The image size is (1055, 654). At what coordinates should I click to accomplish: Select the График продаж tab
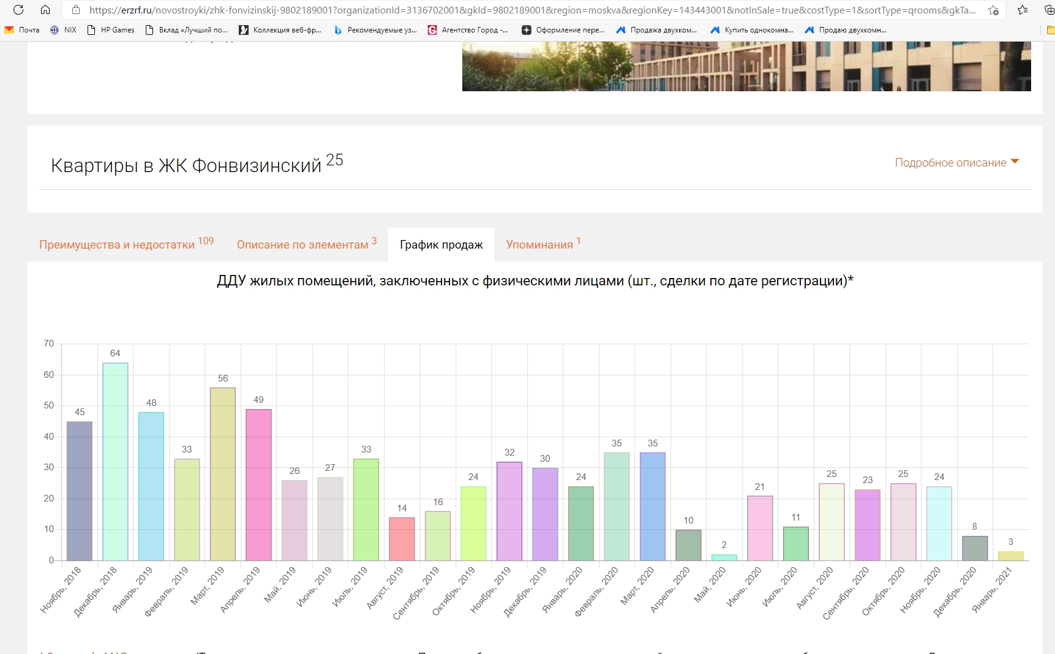pos(441,244)
